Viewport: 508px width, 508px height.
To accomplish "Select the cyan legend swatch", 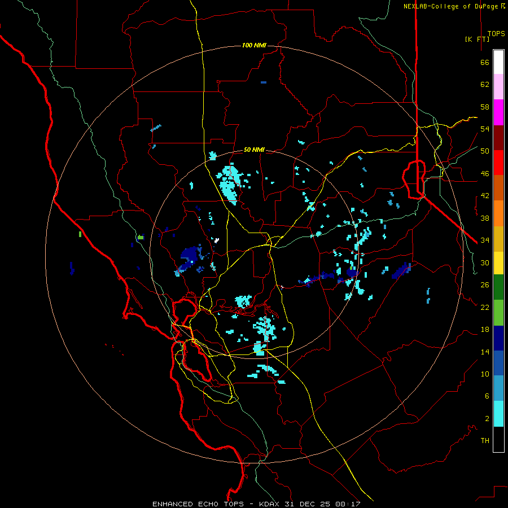I will point(498,414).
